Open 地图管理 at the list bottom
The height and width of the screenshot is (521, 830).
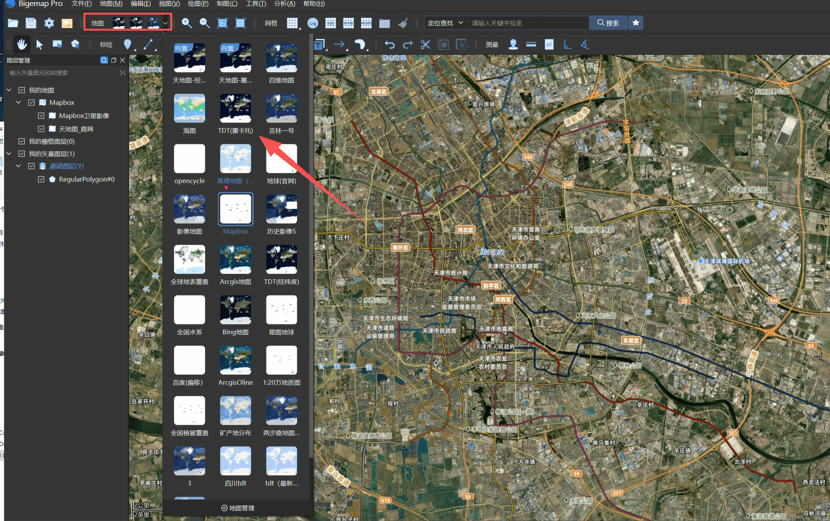coord(238,508)
